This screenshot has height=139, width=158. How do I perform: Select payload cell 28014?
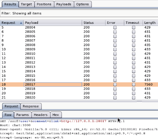coord(53,71)
